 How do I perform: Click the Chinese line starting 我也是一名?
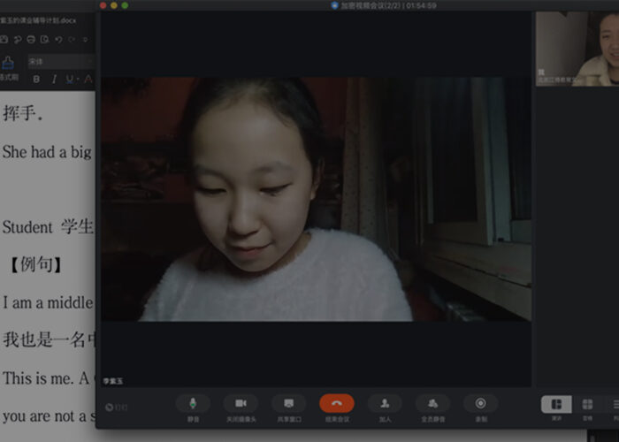[x=49, y=339]
